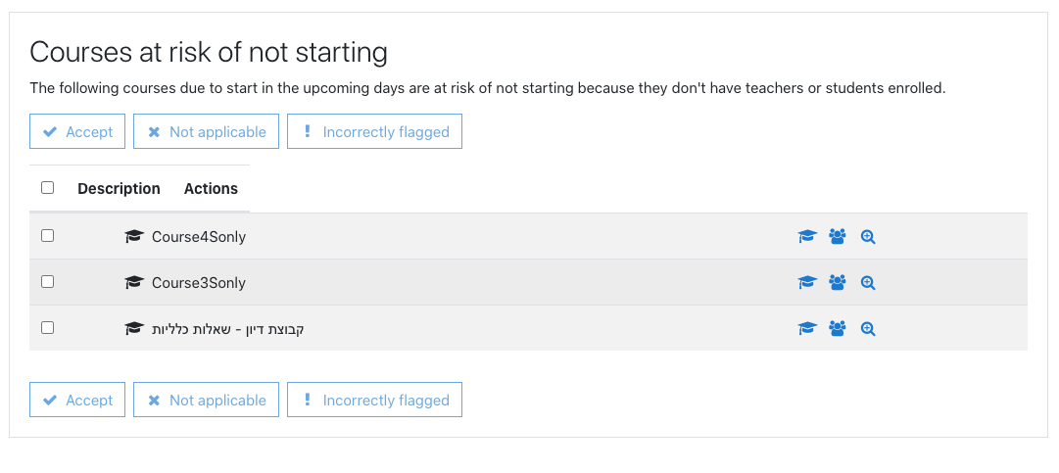Check the Course3Sonly row checkbox

point(47,281)
